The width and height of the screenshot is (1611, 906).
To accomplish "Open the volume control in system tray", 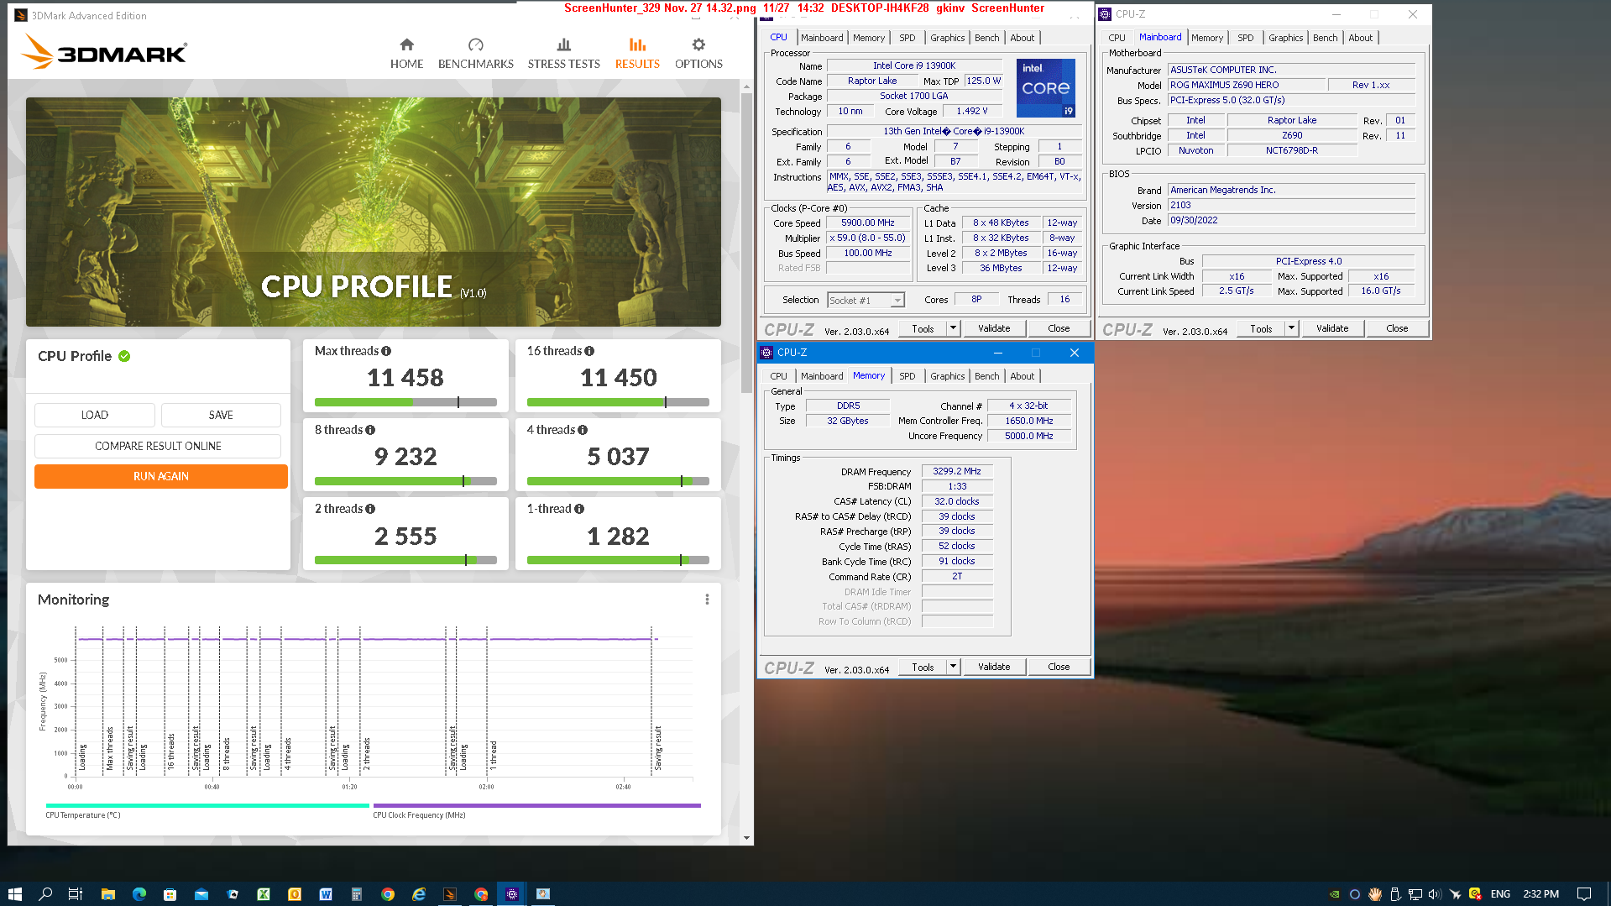I will (1434, 894).
